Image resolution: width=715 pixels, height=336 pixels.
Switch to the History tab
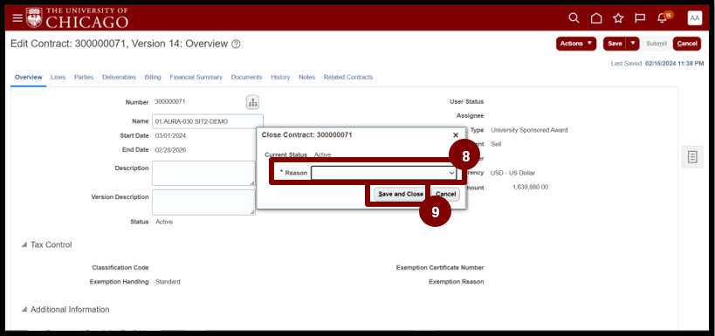[280, 78]
